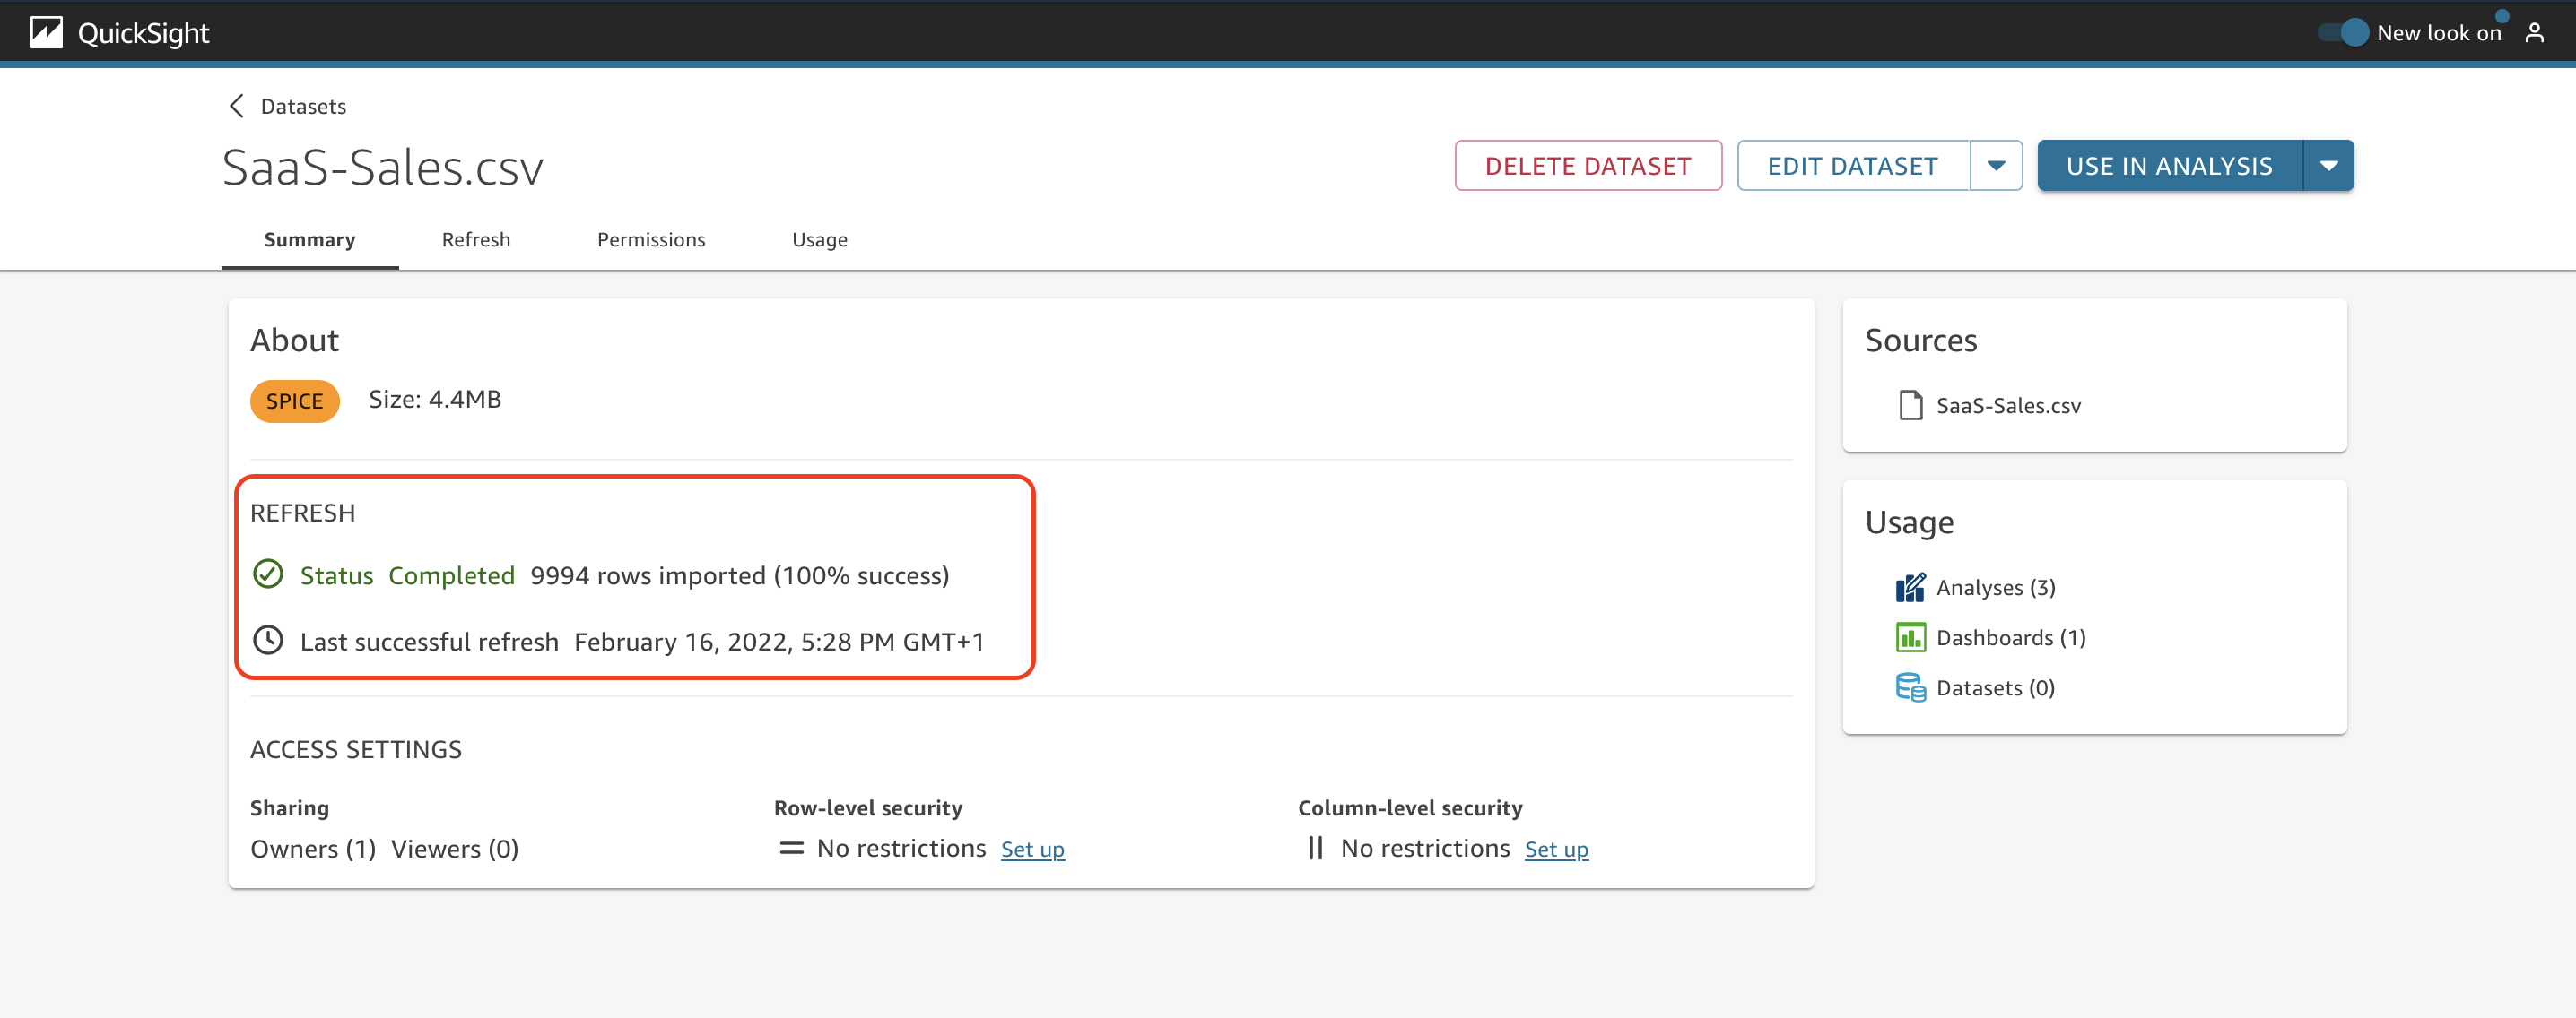Click the green Completed status checkmark icon
Screen dimensions: 2576x1018
point(268,574)
